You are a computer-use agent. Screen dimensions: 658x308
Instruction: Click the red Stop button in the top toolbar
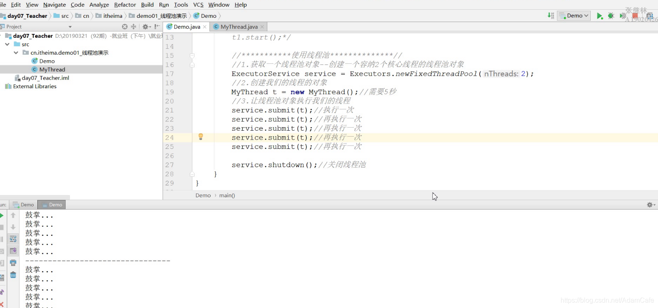click(635, 16)
